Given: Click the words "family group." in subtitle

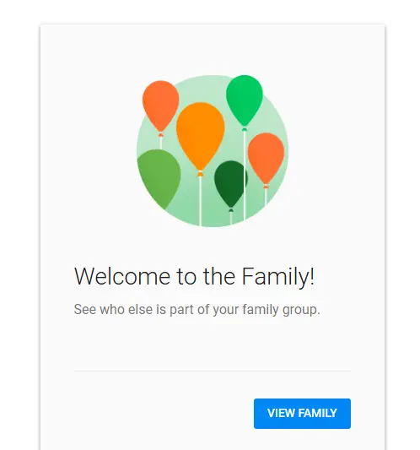Looking at the screenshot, I should (281, 309).
